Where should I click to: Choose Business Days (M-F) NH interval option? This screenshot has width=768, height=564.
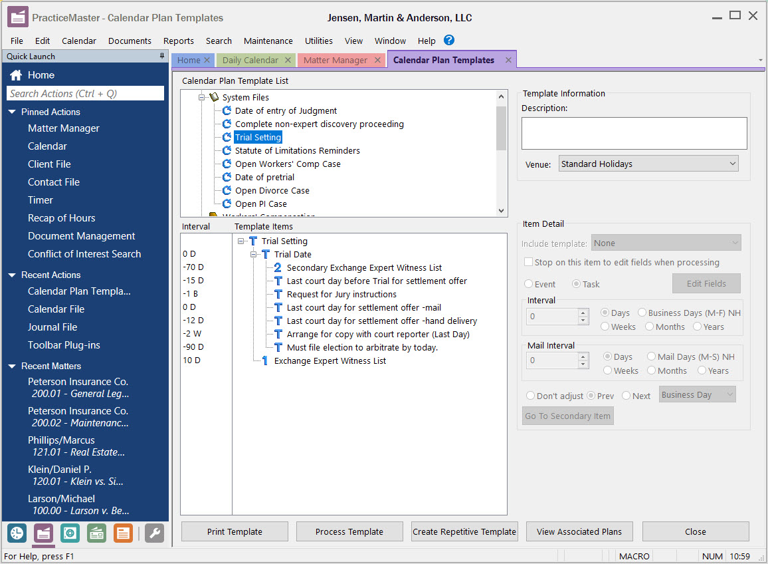point(642,313)
